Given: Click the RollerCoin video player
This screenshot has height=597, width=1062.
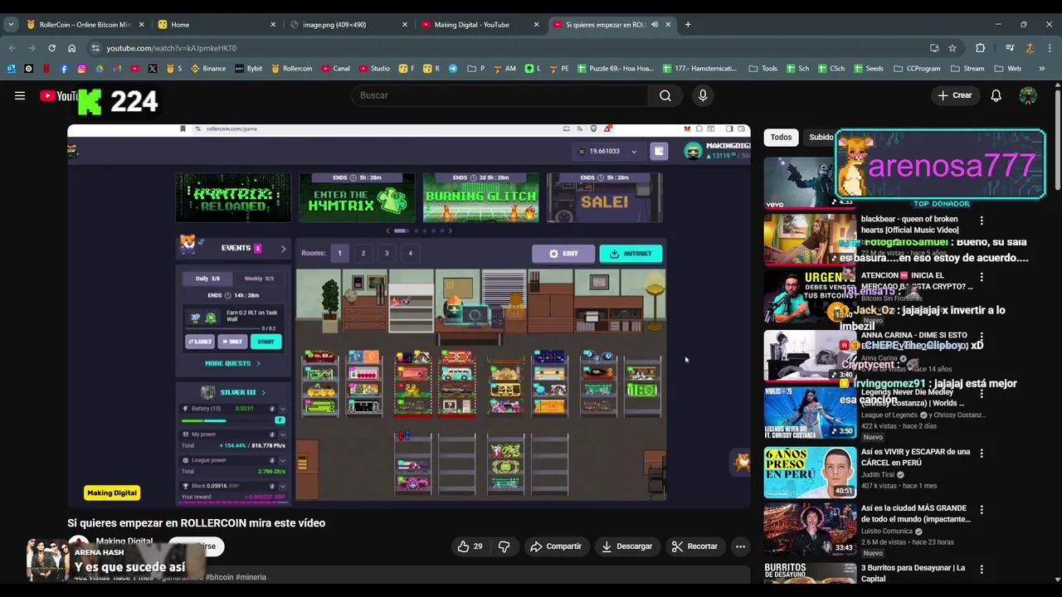Looking at the screenshot, I should click(x=409, y=316).
